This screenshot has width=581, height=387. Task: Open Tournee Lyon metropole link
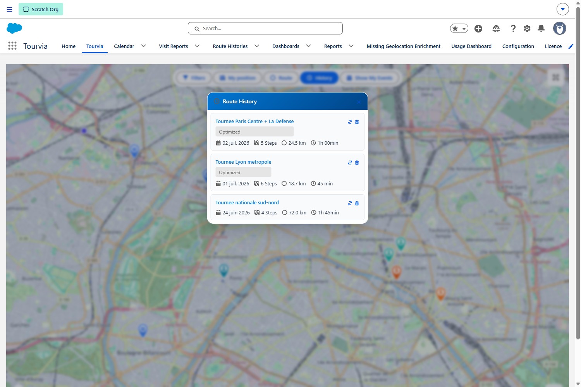[243, 162]
